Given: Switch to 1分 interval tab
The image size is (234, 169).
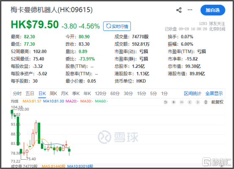Looking at the screenshot, I should (164, 94).
